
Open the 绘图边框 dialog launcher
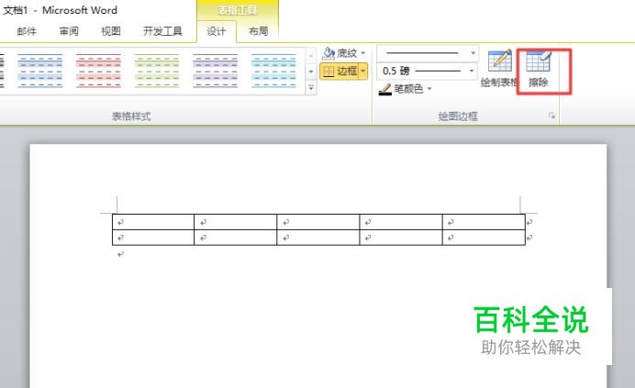(x=551, y=116)
